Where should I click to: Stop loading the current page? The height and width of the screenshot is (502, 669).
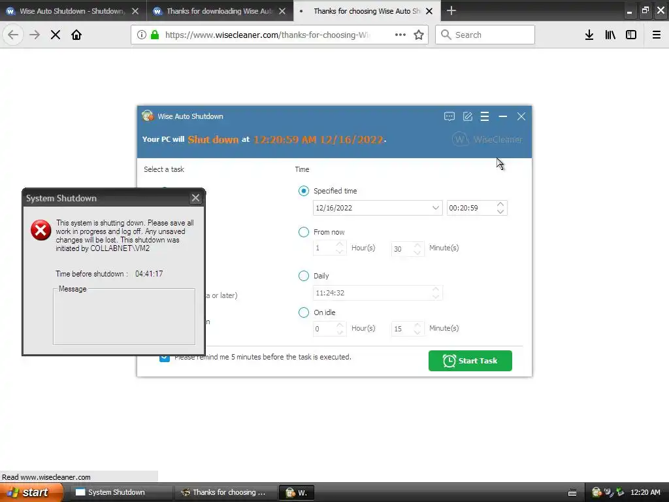(x=56, y=35)
